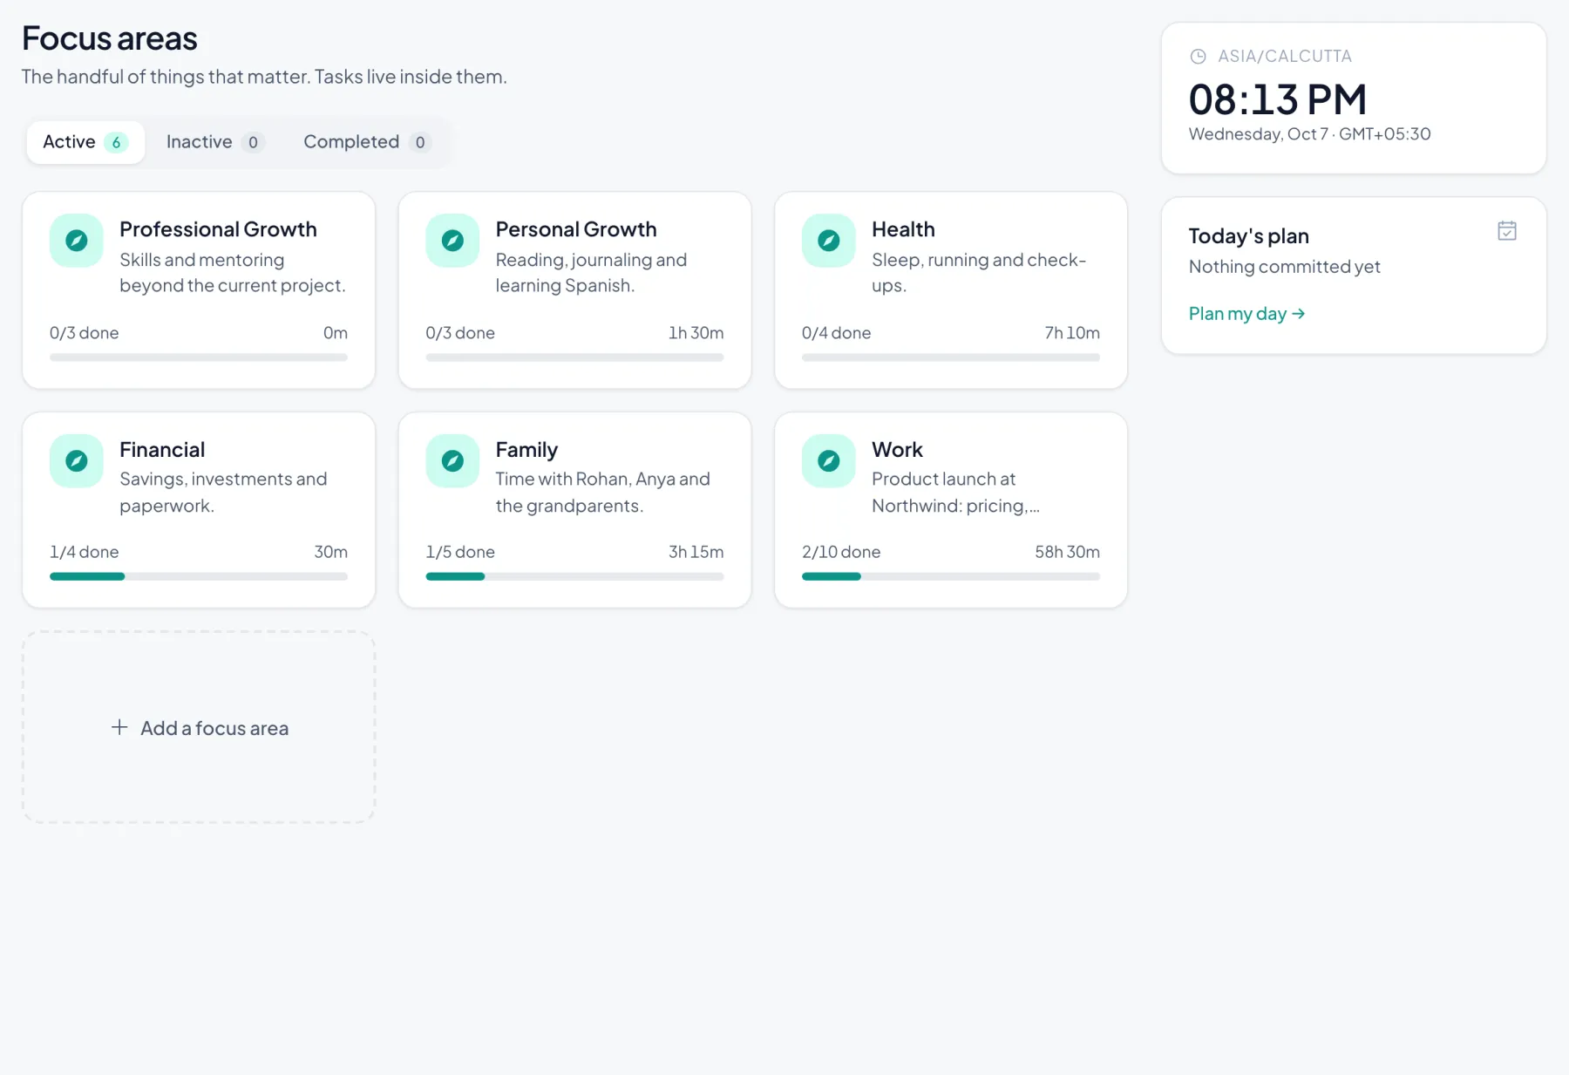Screen dimensions: 1569x1075
Task: Click the Family card compass icon
Action: (452, 460)
